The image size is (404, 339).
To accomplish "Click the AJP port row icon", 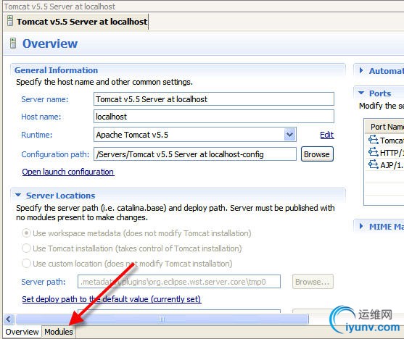I will tap(373, 164).
